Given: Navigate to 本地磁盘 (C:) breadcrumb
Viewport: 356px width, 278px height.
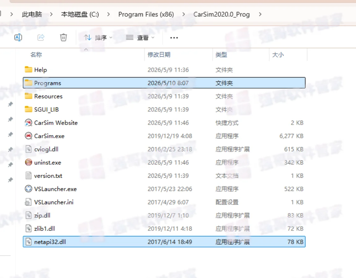Looking at the screenshot, I should 80,14.
